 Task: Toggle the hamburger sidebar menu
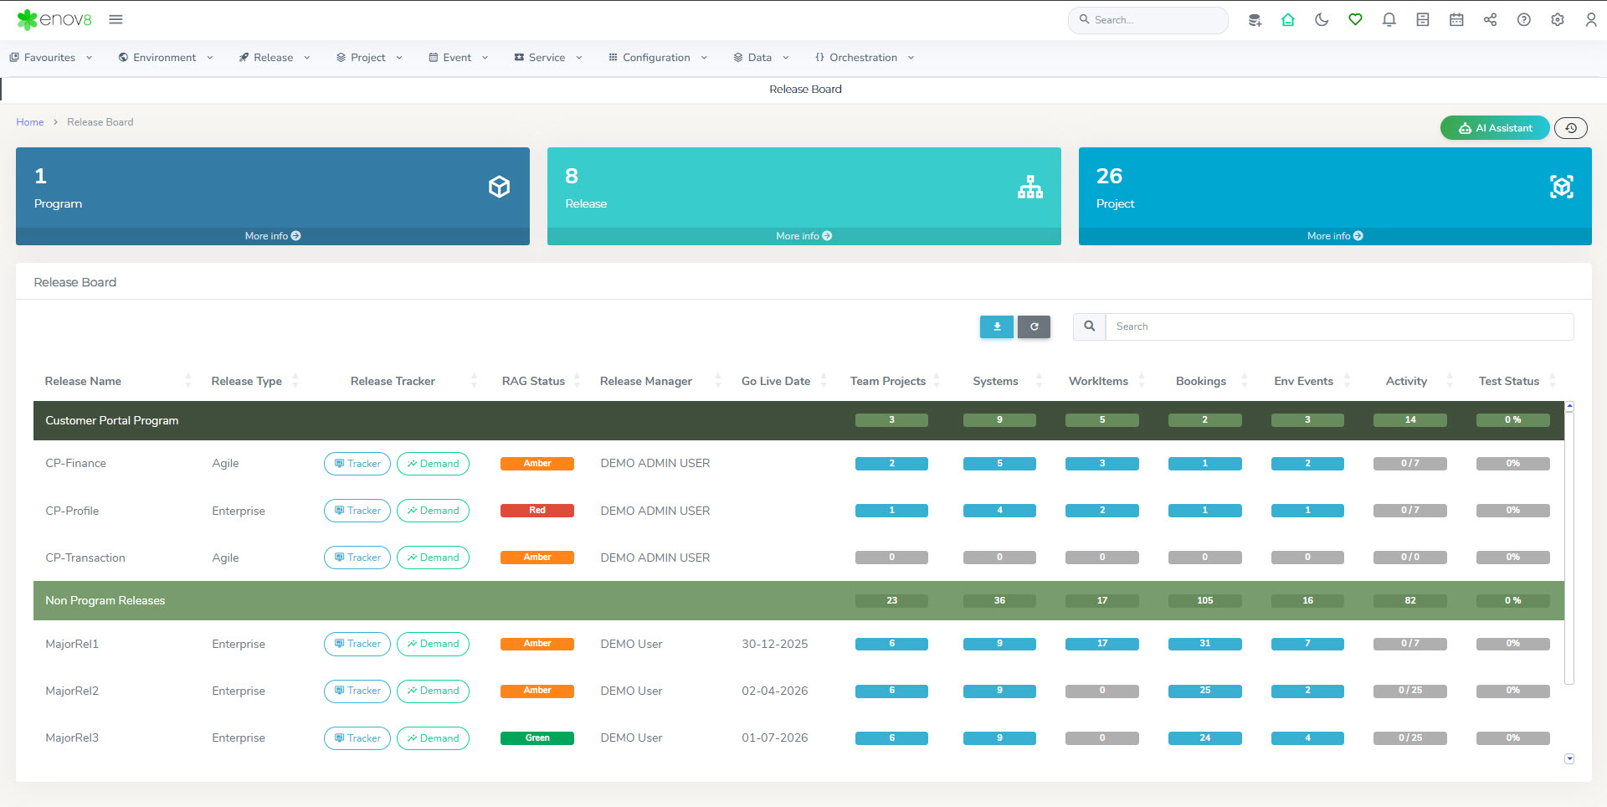click(116, 19)
